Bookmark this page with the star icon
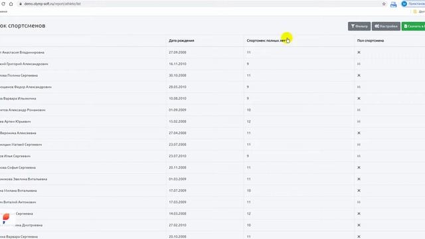Screen dimensions: 425x239 pyautogui.click(x=384, y=4)
